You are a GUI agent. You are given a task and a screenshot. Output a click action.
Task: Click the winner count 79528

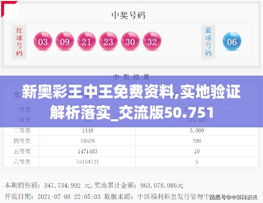[88, 141]
